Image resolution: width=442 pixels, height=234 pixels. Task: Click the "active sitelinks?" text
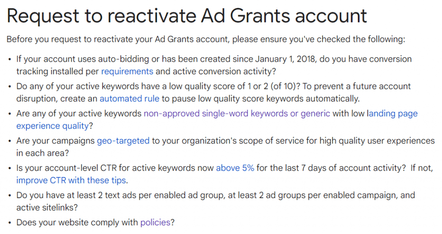(x=47, y=208)
